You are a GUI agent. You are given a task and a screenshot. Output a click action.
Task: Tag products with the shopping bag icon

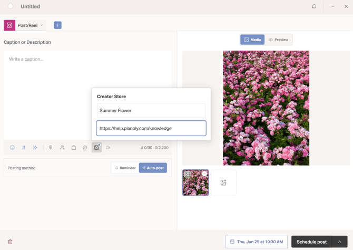click(x=74, y=148)
